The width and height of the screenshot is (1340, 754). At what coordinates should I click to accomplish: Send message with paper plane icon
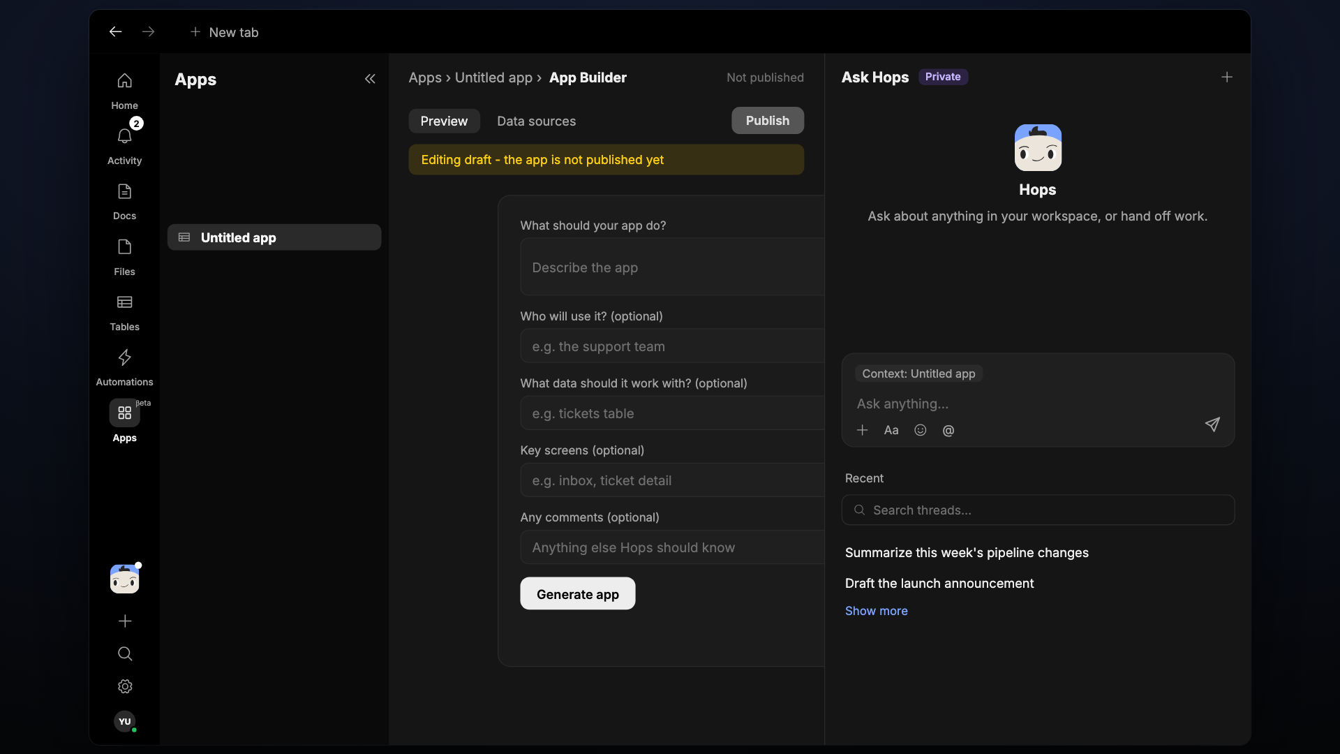(x=1212, y=424)
